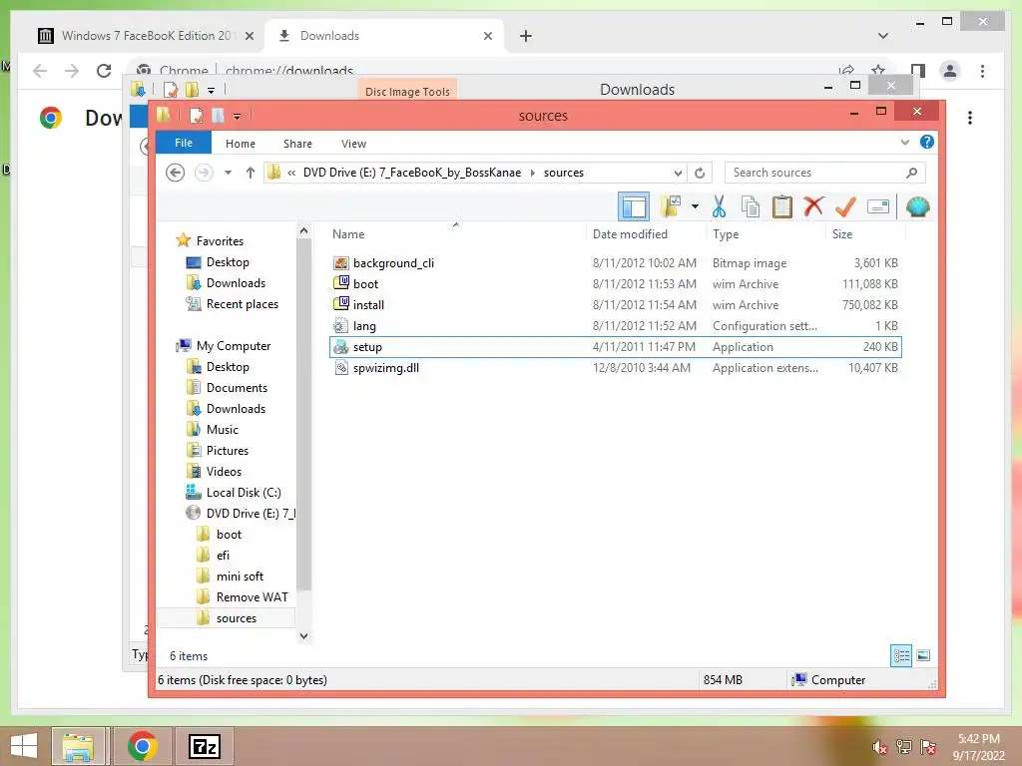
Task: Click the Copy toolbar icon
Action: [x=751, y=207]
